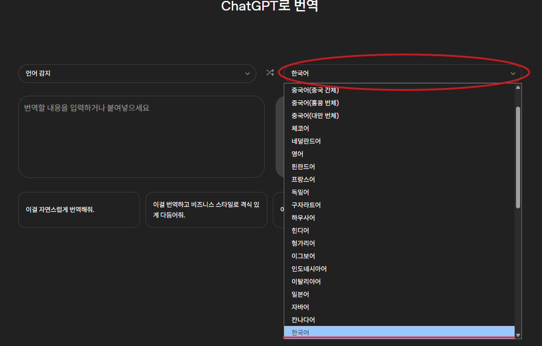Click the translation text input area
This screenshot has height=346, width=542.
tap(141, 137)
